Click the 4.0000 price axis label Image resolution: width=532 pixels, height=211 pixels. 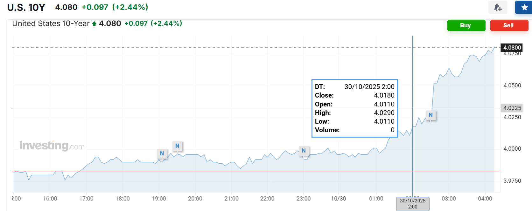(512, 149)
